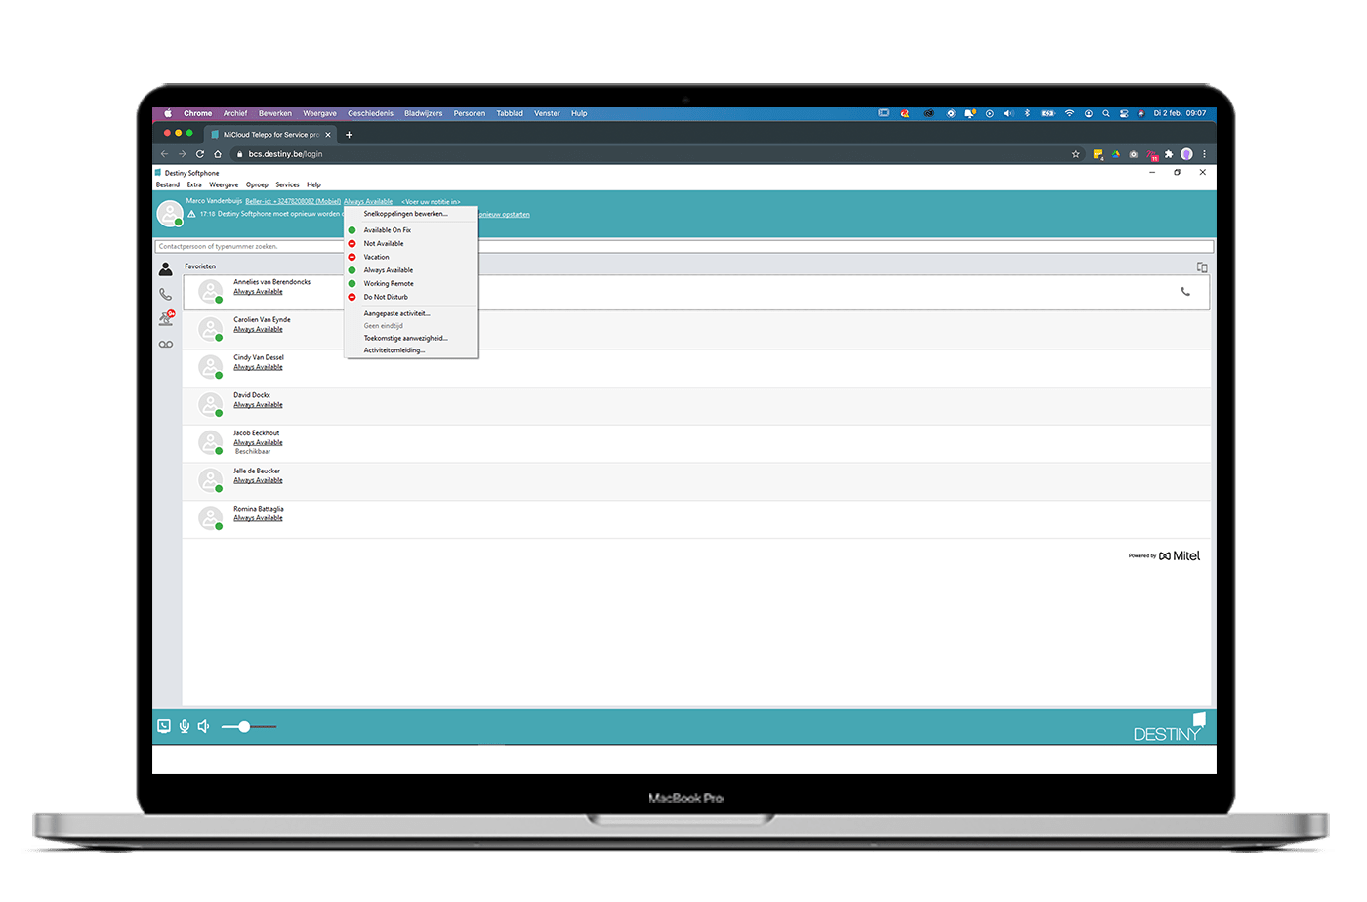Select contact Romina Battaglia
1367x902 pixels.
click(696, 518)
